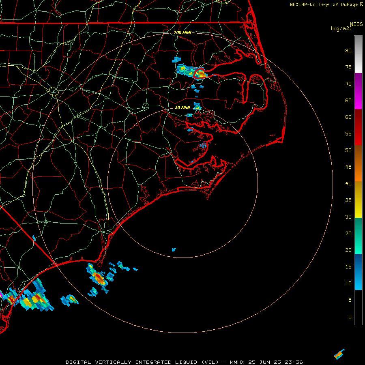Click the scale value 75
365x365 pixels.
tap(348, 67)
